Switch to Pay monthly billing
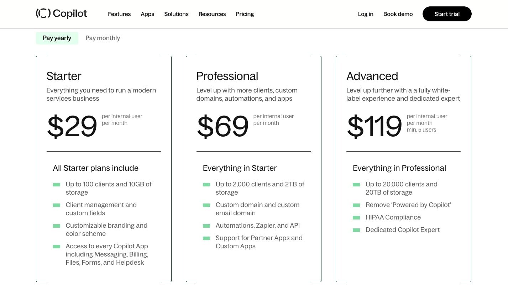508x291 pixels. click(103, 38)
